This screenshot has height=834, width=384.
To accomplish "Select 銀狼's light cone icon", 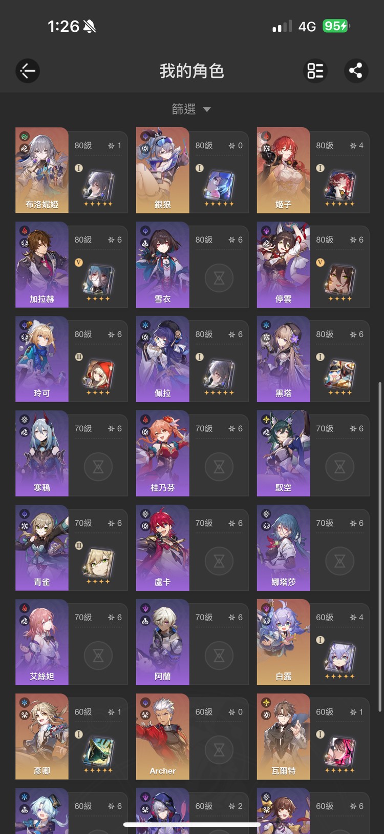I will tap(219, 185).
